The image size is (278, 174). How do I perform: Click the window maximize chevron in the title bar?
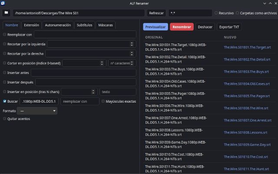click(x=270, y=3)
